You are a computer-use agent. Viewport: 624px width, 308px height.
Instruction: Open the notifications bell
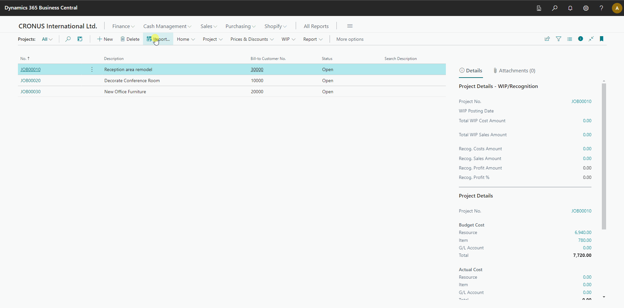[570, 8]
